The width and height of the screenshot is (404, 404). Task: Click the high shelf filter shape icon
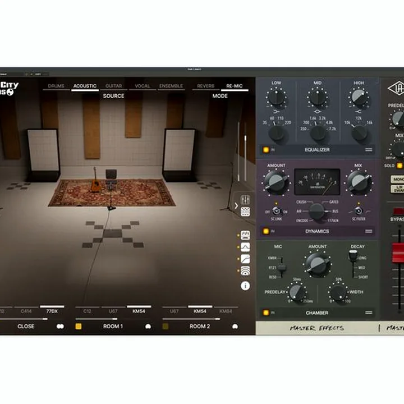coord(359,112)
